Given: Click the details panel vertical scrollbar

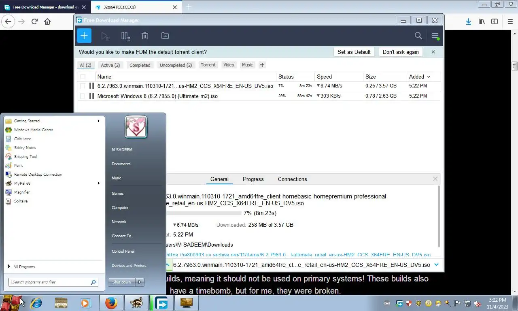Looking at the screenshot, I should [x=439, y=217].
